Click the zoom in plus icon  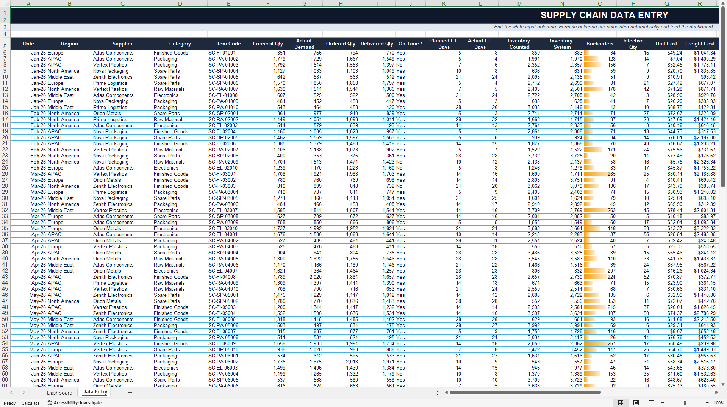pos(707,403)
